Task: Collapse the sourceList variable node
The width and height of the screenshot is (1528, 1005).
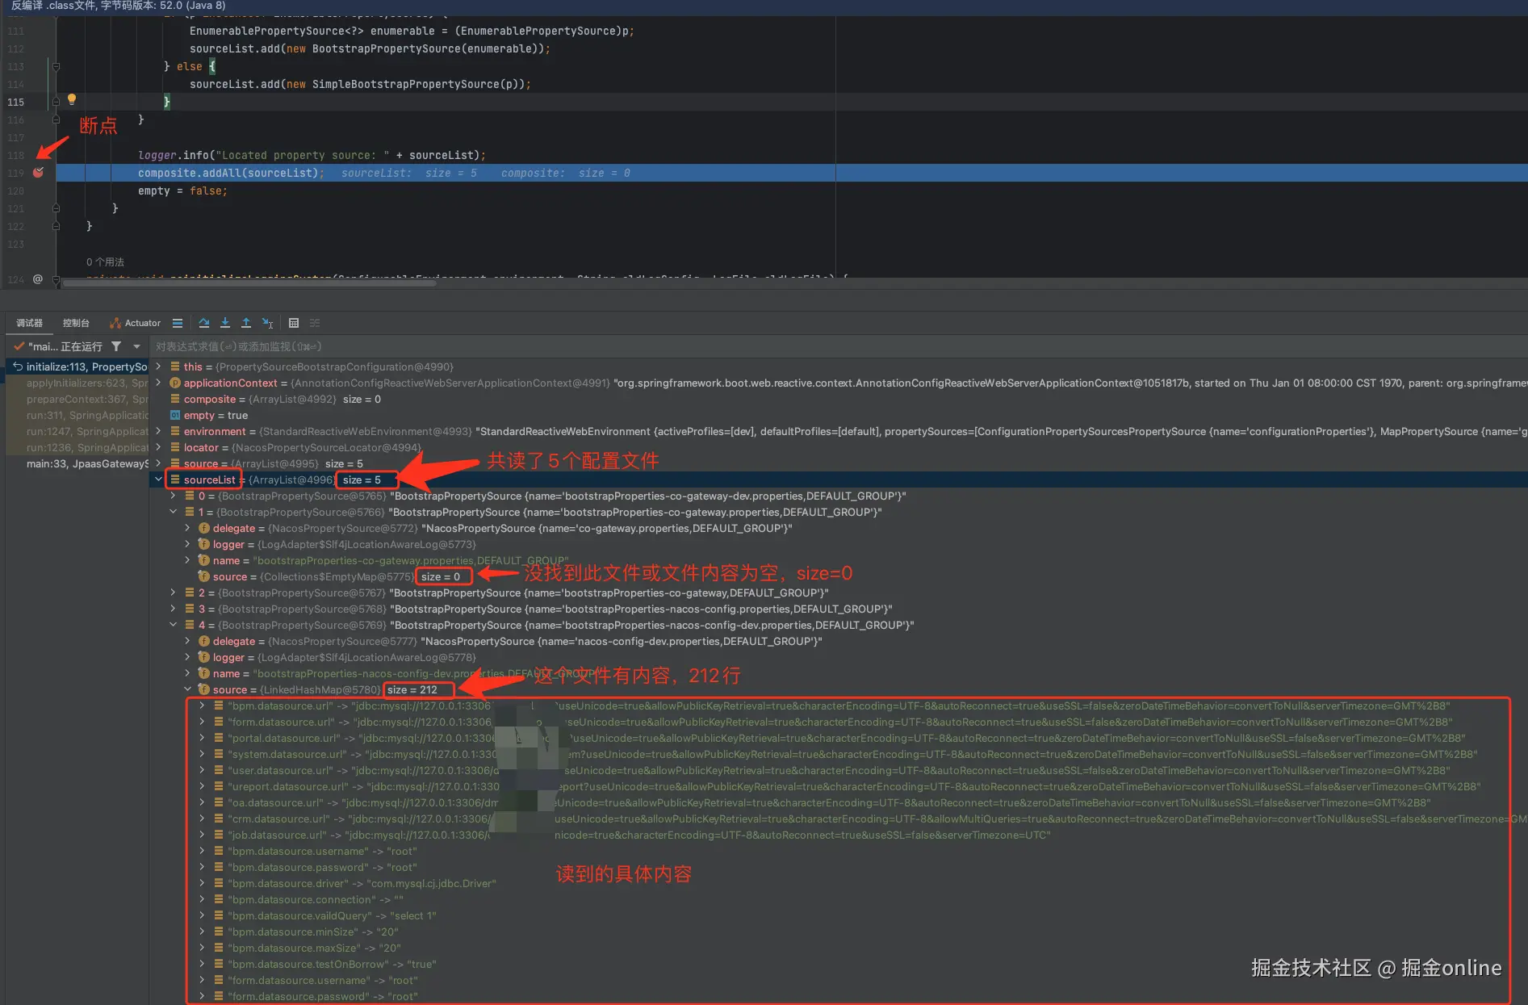Action: coord(158,479)
